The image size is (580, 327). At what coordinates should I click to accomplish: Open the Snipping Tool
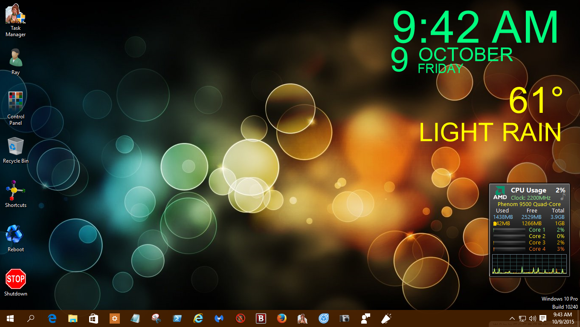point(156,318)
